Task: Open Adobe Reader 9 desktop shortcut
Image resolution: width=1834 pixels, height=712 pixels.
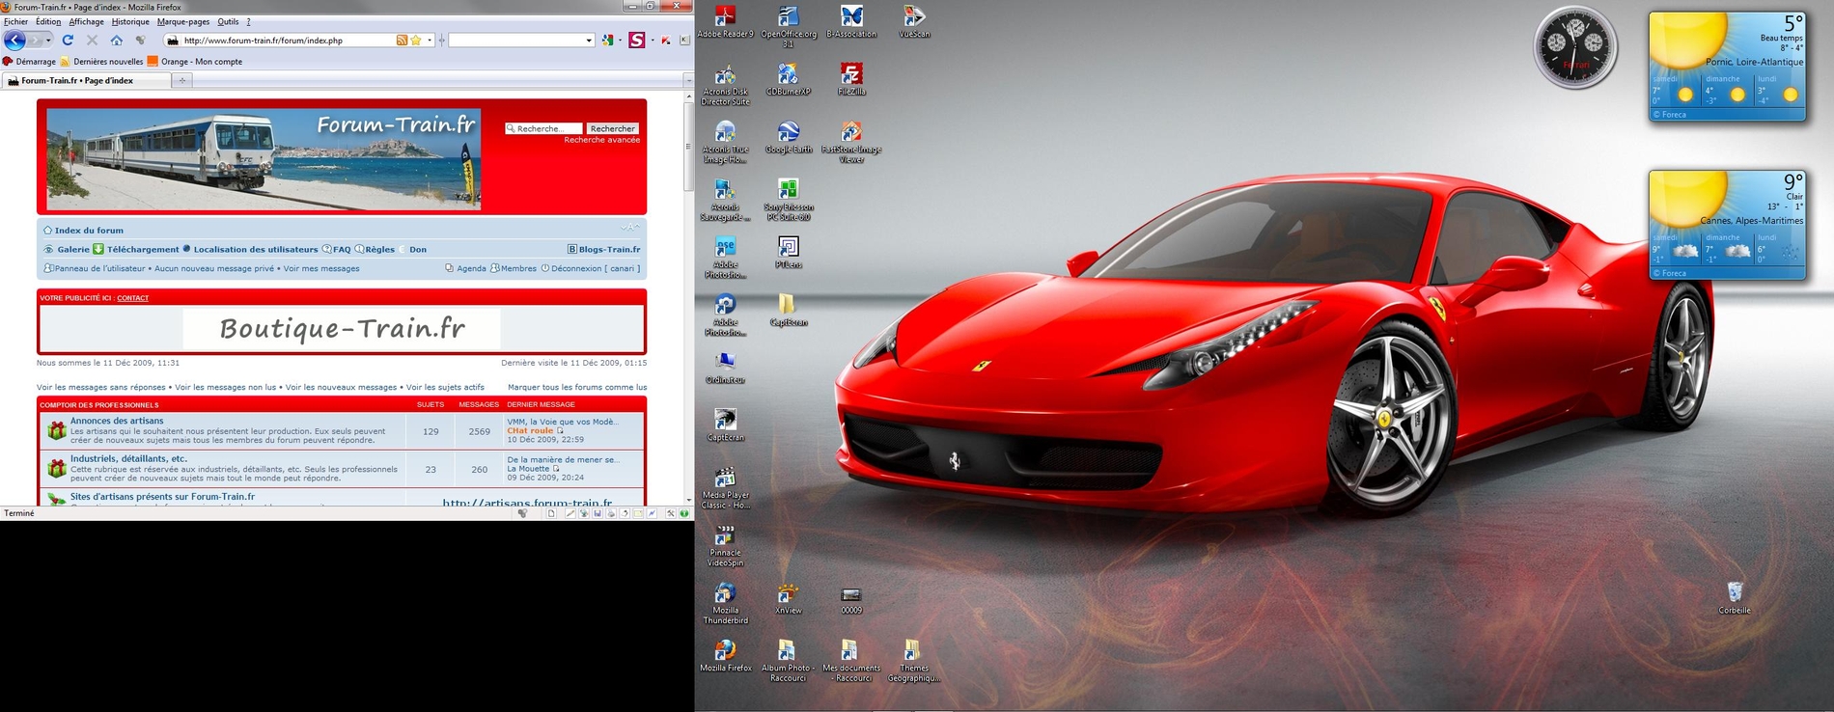Action: pyautogui.click(x=725, y=22)
